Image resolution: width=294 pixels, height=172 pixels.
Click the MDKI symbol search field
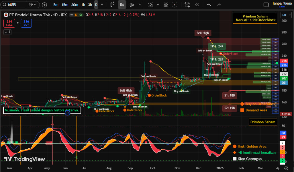(x=16, y=5)
